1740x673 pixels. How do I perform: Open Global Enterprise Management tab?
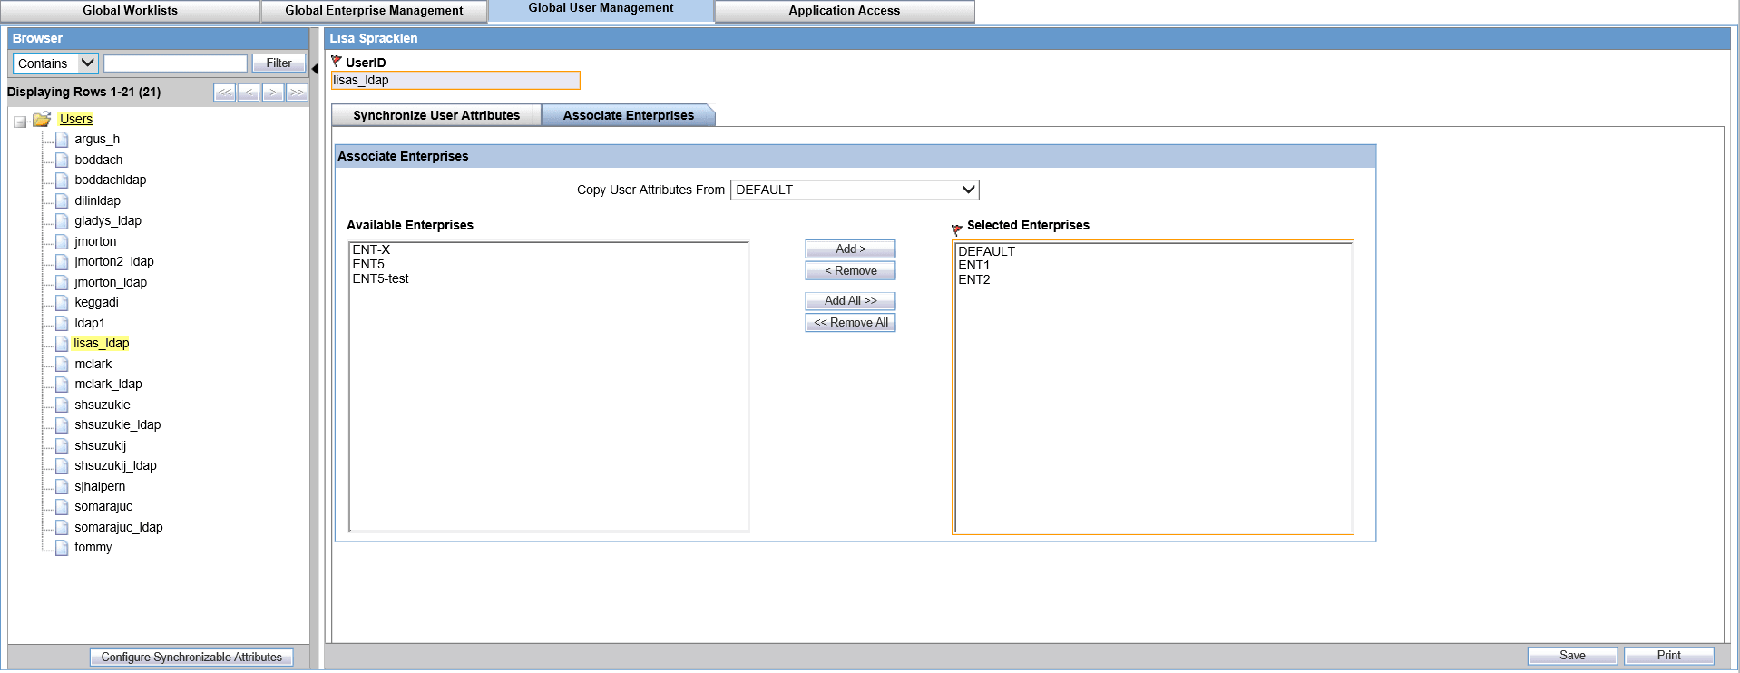374,11
